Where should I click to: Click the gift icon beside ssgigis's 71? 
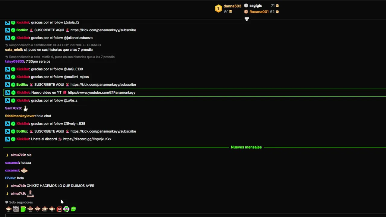click(277, 6)
